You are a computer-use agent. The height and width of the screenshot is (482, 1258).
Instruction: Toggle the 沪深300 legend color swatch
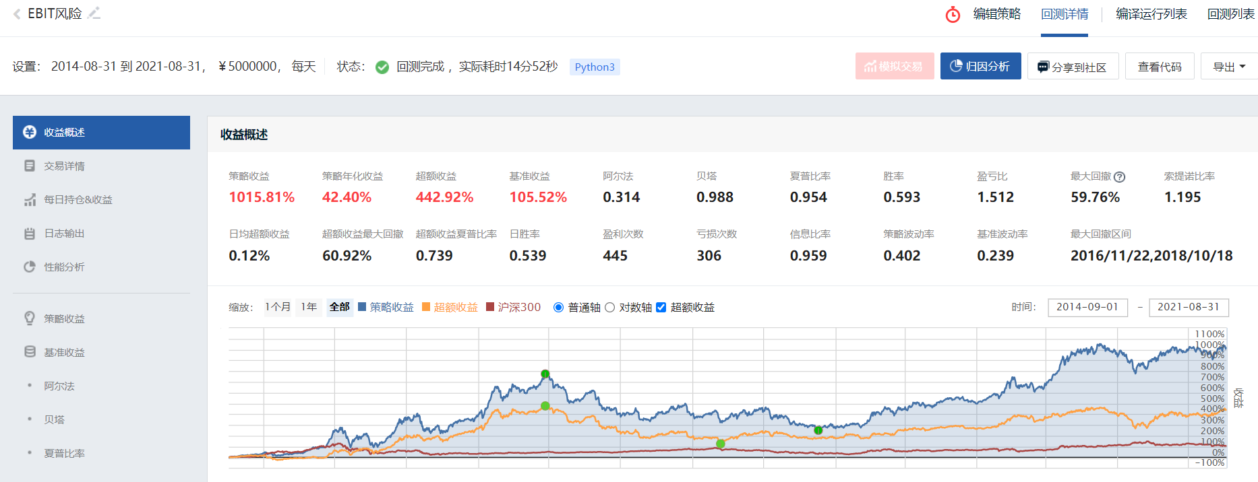[x=490, y=307]
